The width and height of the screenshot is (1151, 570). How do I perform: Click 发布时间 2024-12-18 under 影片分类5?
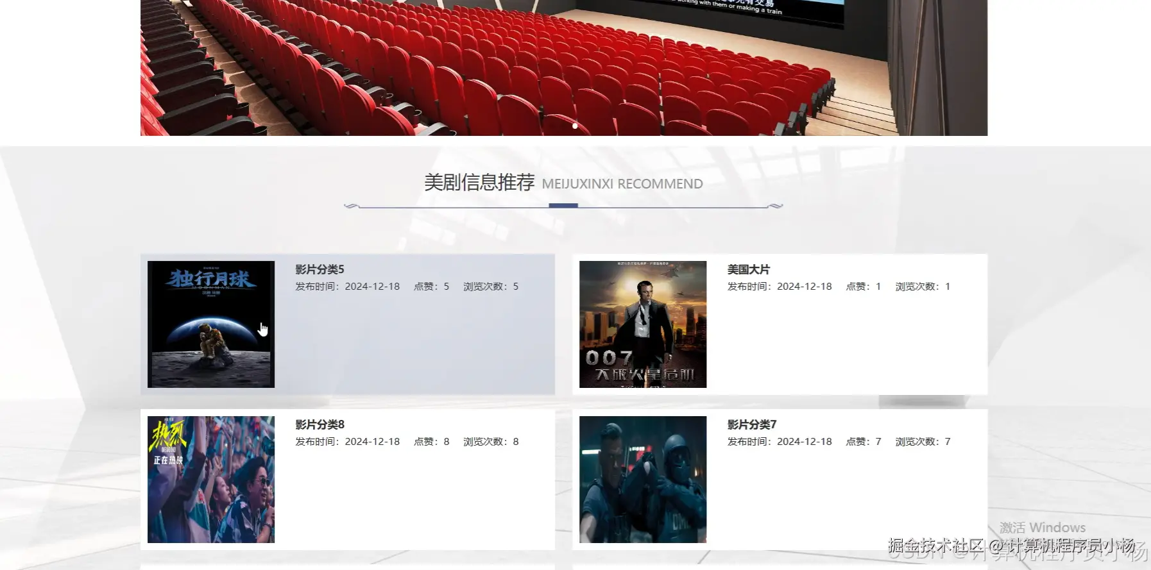(x=347, y=287)
